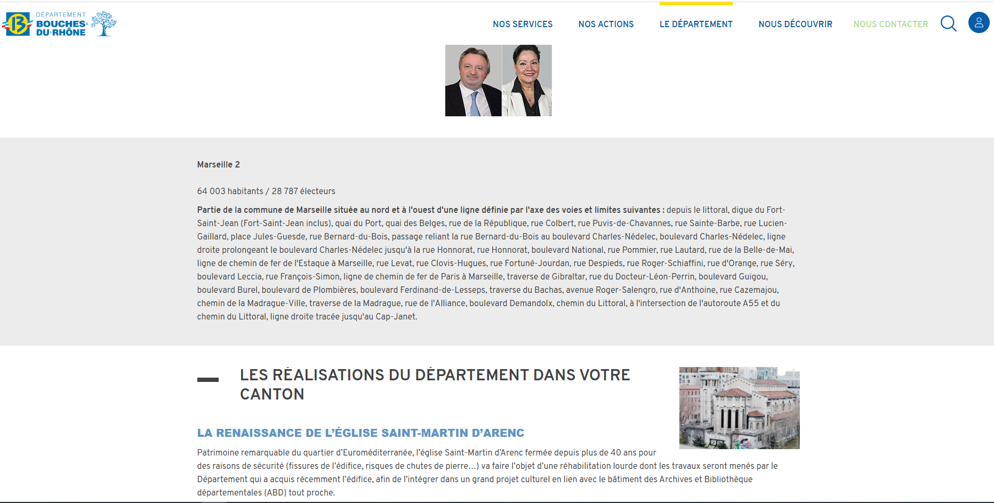
Task: Select the text 'chemin du Littoral, ligne droite tracée jusqu'au Cap-Janet'
Action: 306,316
